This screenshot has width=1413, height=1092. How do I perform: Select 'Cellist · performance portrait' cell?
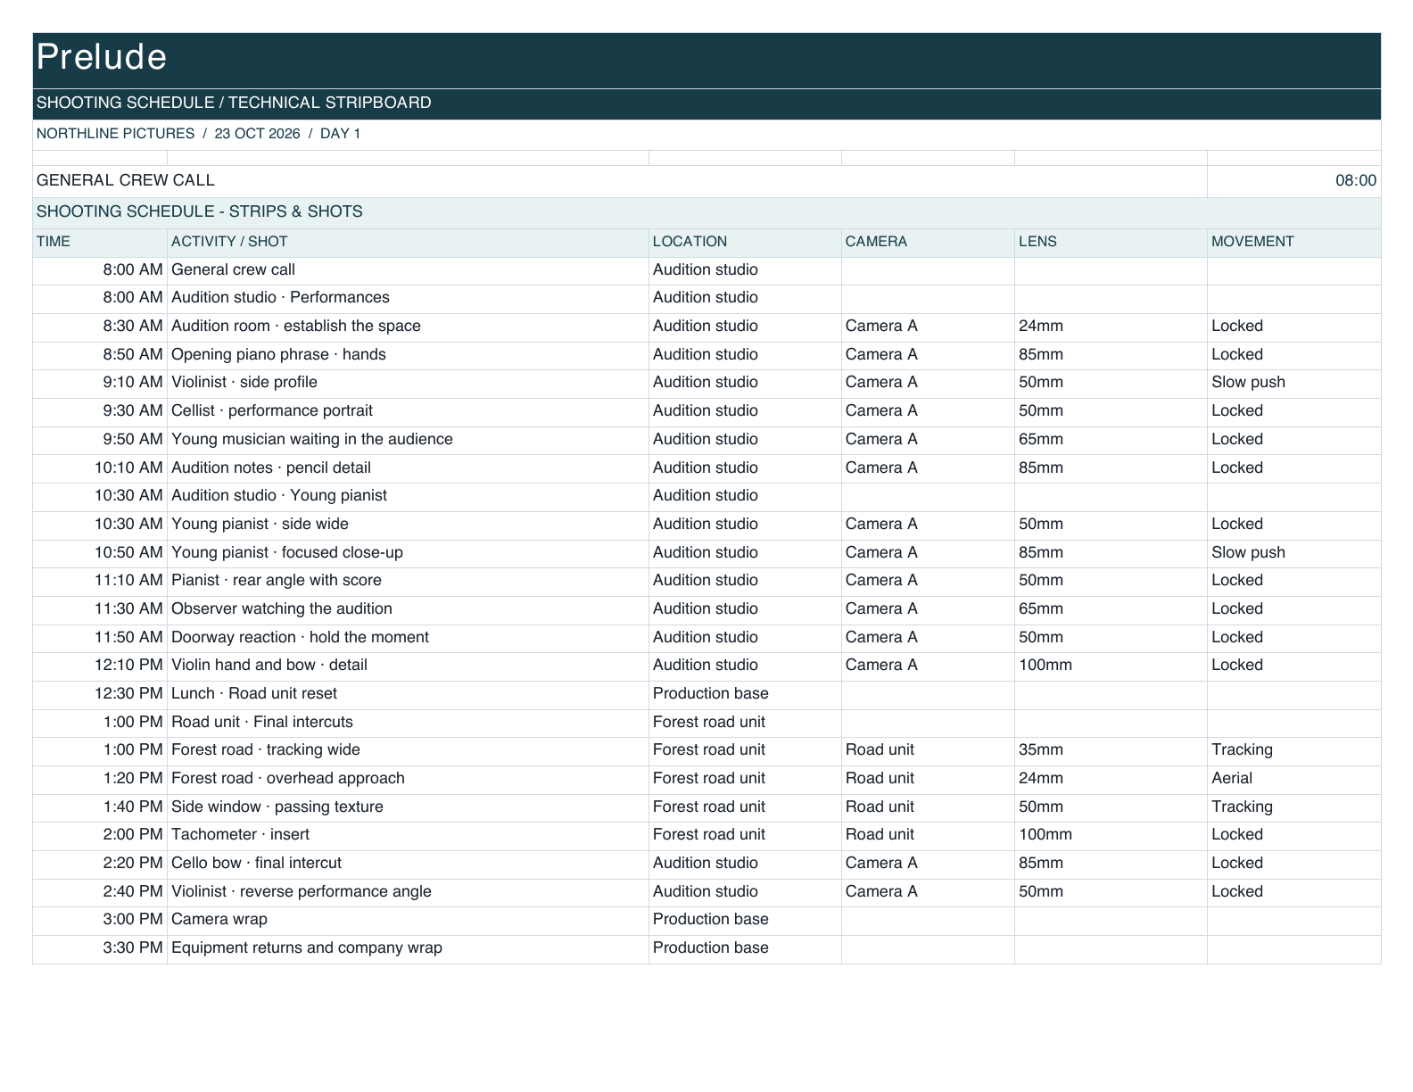coord(408,411)
